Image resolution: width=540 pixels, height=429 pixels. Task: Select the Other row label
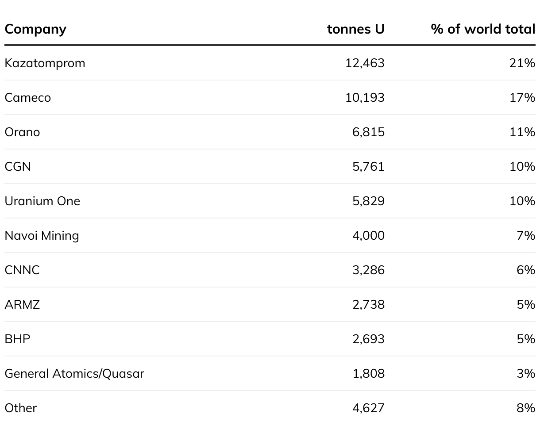click(20, 408)
